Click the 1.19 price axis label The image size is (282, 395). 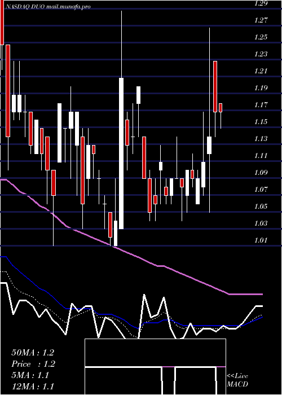click(x=261, y=88)
